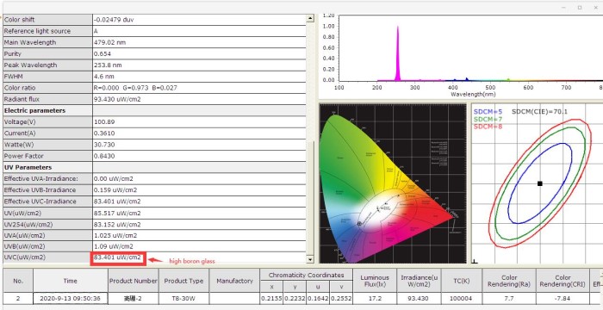This screenshot has height=310, width=603.
Task: Click the Chromaticity Coordinates column header
Action: pos(306,275)
